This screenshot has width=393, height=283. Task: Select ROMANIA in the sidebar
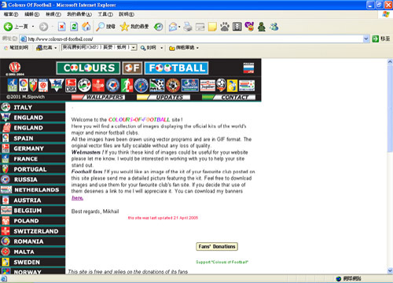(x=32, y=241)
